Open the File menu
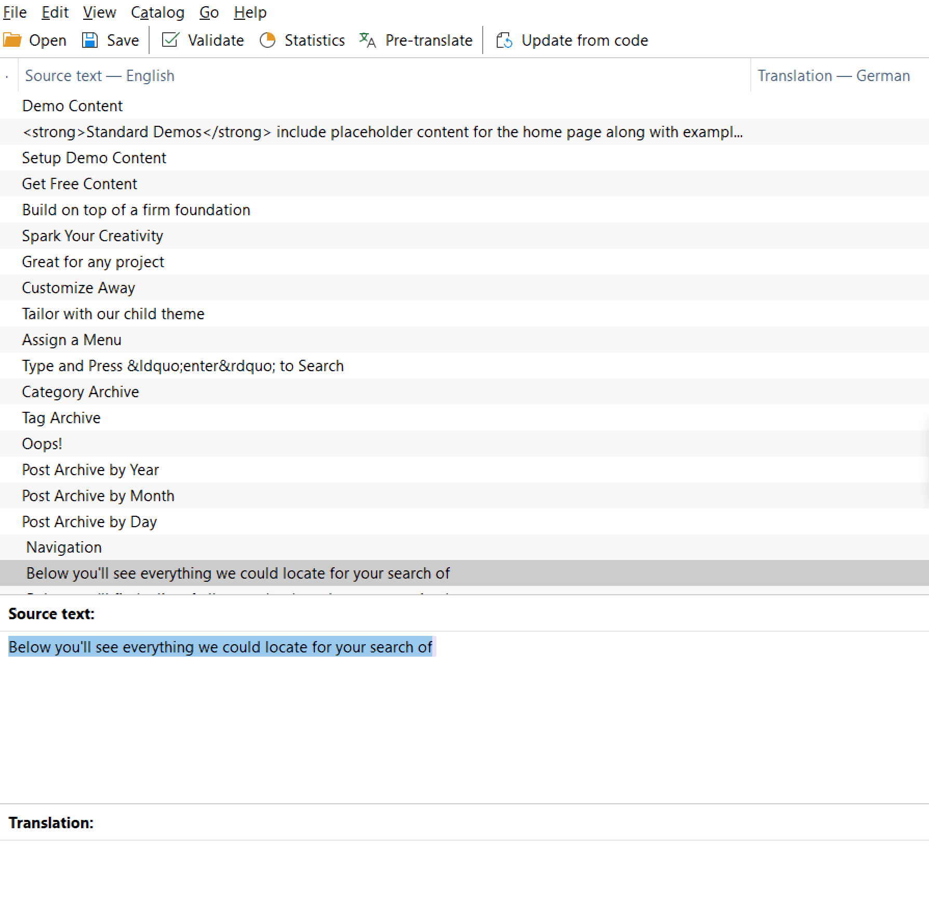Viewport: 929px width, 914px height. (x=15, y=12)
